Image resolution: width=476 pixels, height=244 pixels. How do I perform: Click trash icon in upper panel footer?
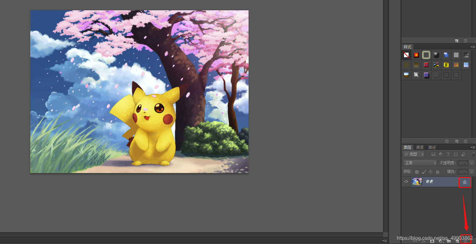[465, 41]
